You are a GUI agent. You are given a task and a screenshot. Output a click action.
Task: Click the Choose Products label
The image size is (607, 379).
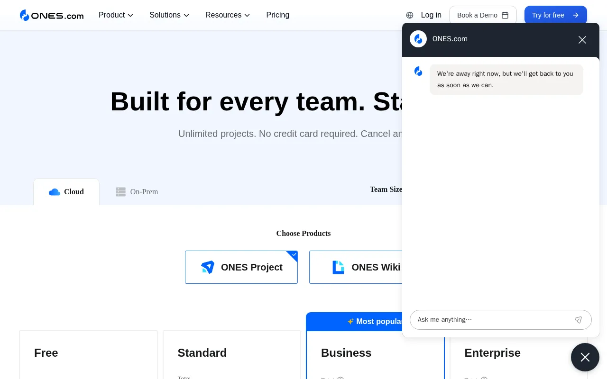303,234
